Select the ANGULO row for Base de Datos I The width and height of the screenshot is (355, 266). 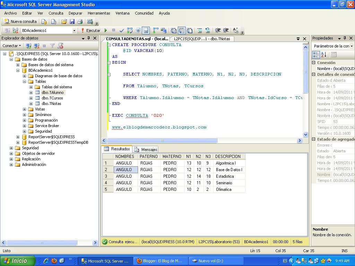[x=125, y=169]
